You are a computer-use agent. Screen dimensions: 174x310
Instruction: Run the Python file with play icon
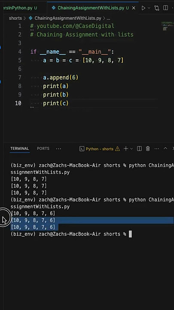pyautogui.click(x=143, y=8)
